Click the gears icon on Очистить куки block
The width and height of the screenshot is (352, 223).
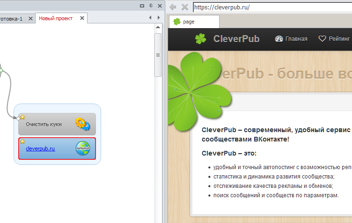[82, 124]
